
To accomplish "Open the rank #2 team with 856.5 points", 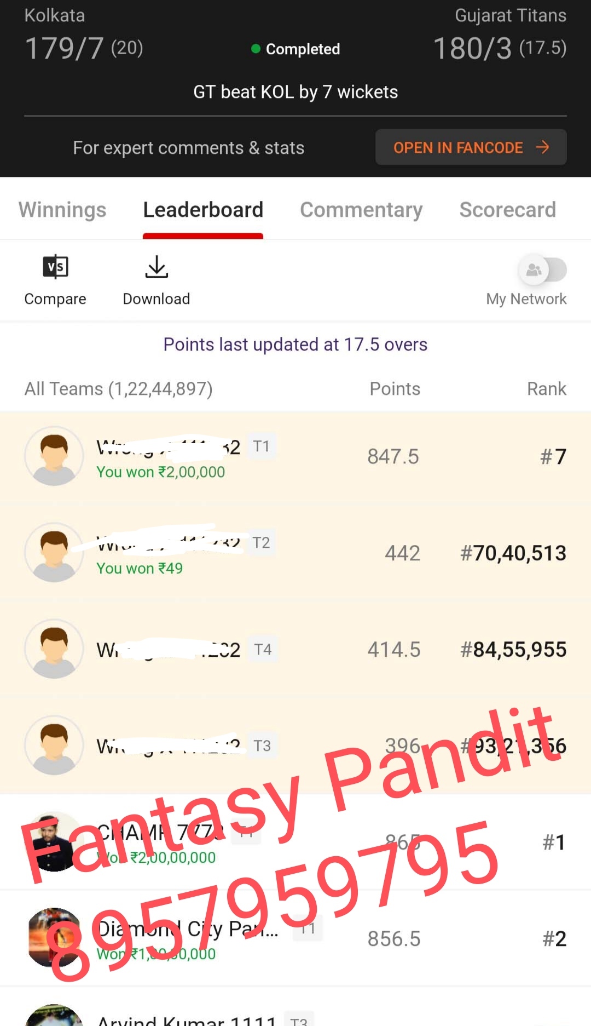I will point(296,938).
